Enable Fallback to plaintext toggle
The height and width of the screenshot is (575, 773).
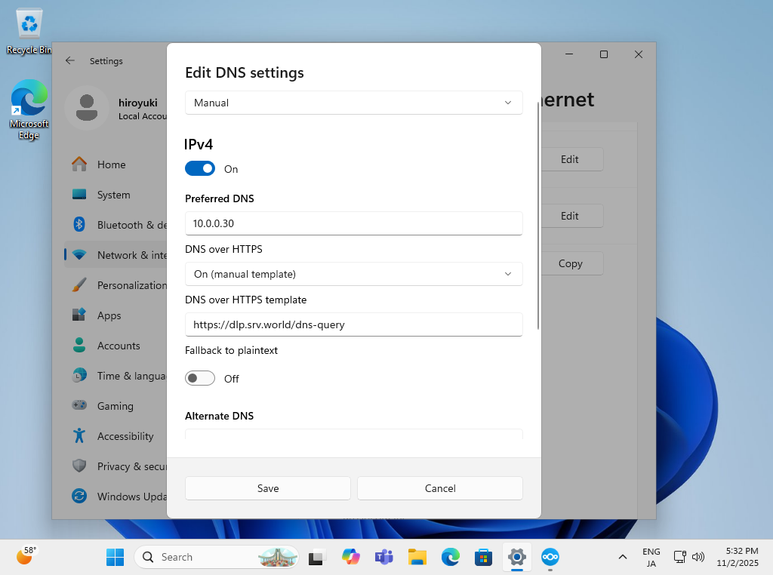click(200, 379)
